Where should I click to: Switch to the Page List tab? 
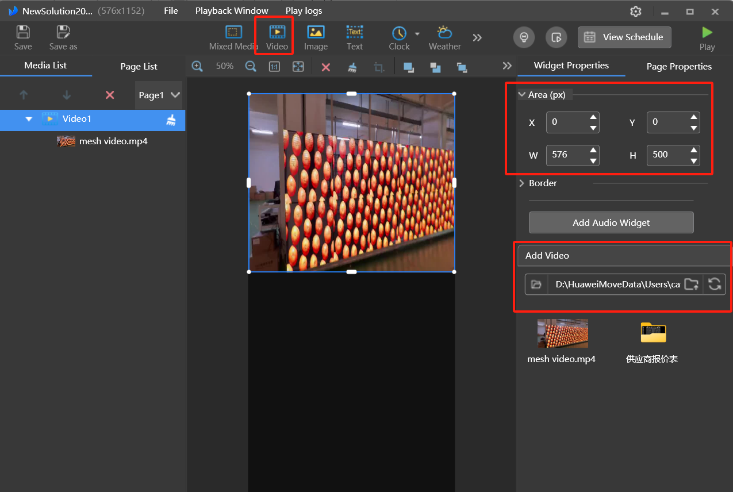coord(139,66)
